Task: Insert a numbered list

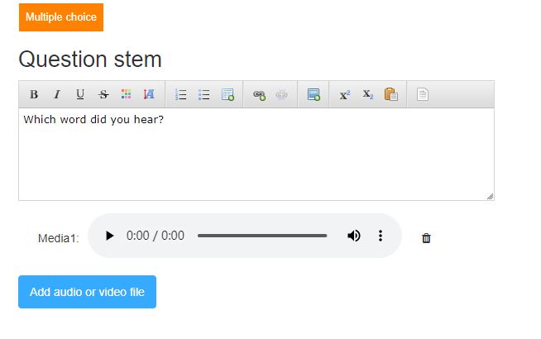Action: (x=181, y=94)
